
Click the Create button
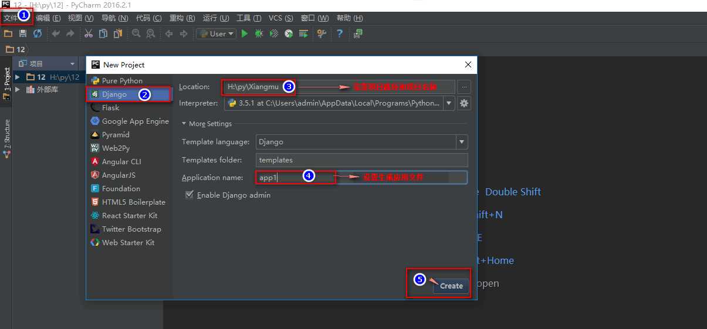pyautogui.click(x=451, y=286)
